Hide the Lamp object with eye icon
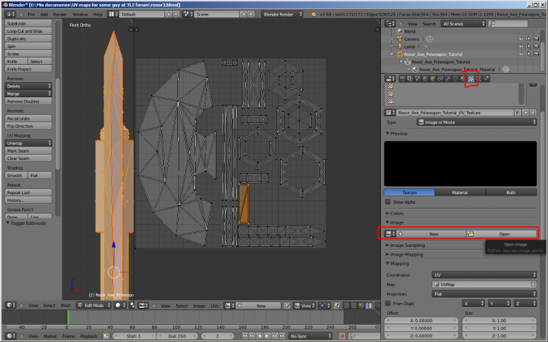This screenshot has height=342, width=548. pyautogui.click(x=521, y=47)
